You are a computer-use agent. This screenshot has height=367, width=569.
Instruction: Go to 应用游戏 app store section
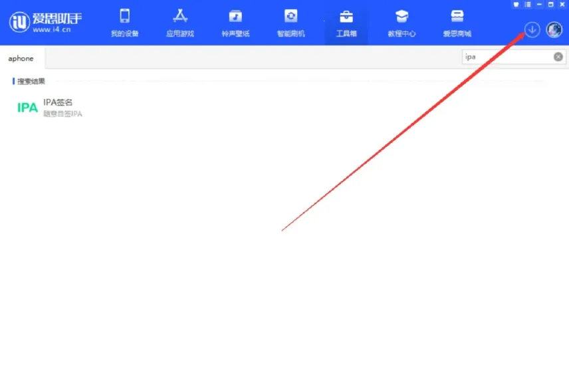click(x=179, y=23)
